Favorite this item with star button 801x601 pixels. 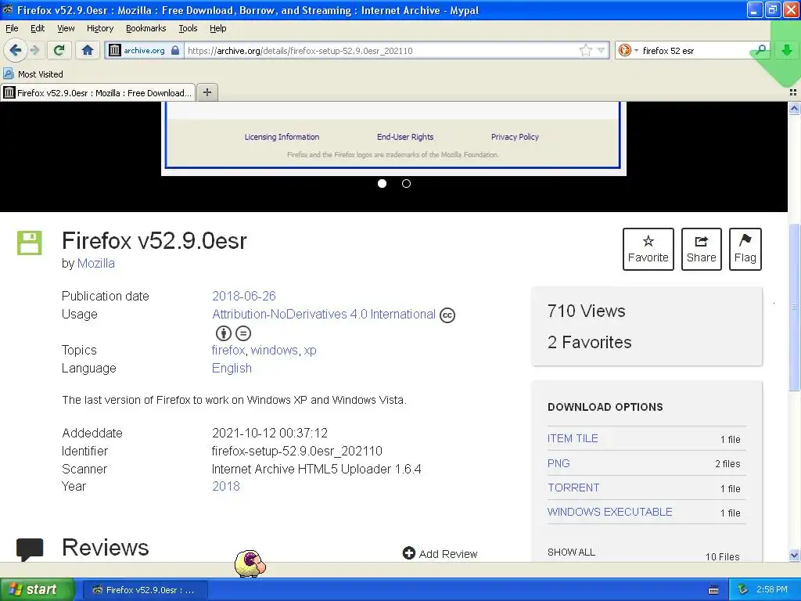[x=648, y=249]
